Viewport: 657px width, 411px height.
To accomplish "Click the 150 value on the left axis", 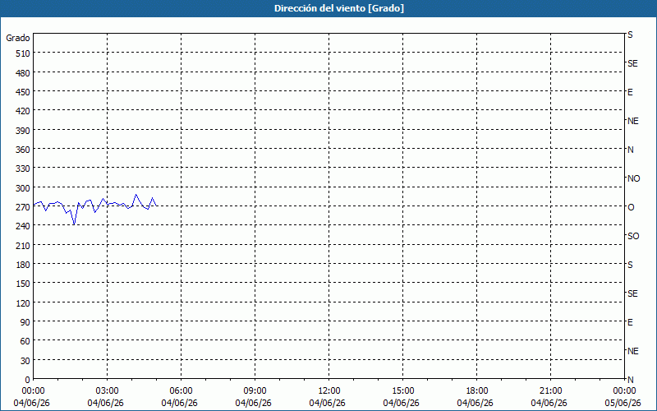I will [23, 284].
